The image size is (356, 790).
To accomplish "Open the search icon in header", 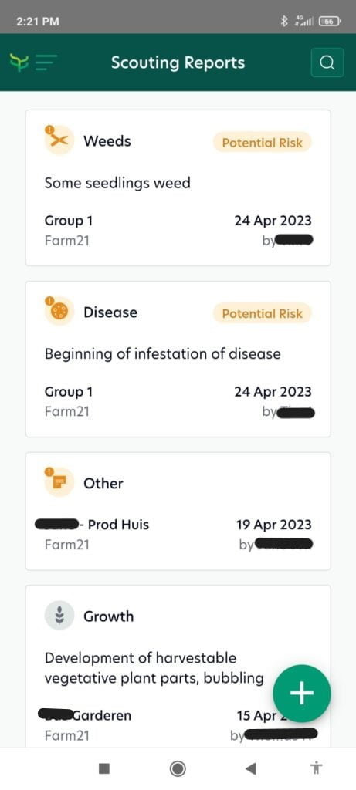I will pyautogui.click(x=327, y=62).
